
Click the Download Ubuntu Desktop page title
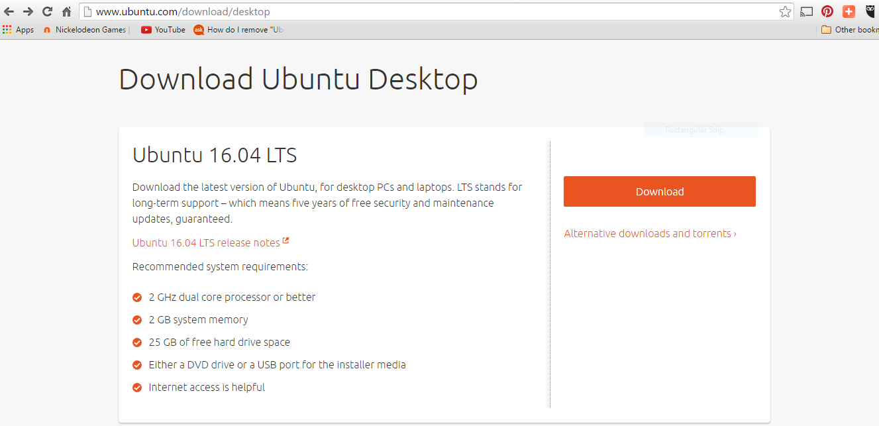tap(298, 80)
